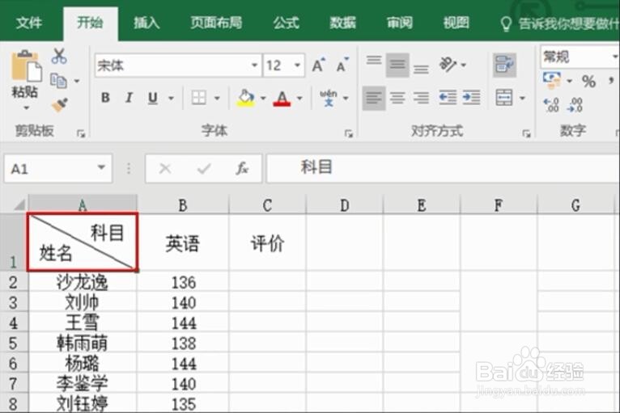Apply yellow fill color bucket
This screenshot has width=620, height=413.
tap(245, 98)
